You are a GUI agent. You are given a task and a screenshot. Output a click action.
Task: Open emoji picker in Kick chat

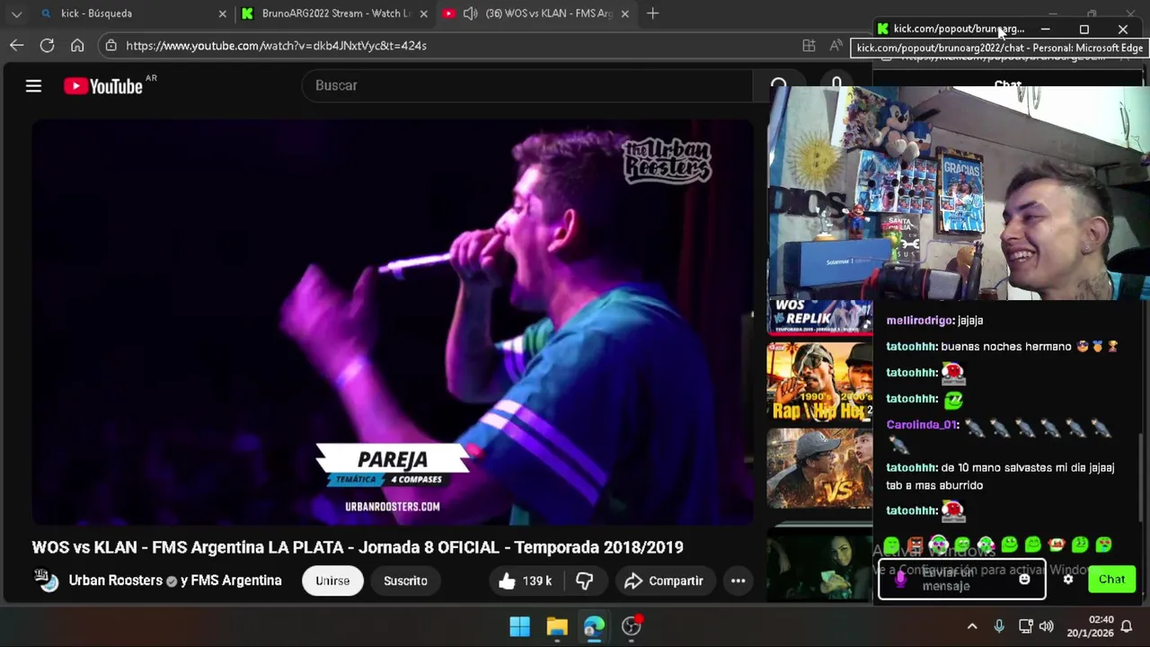coord(1024,580)
